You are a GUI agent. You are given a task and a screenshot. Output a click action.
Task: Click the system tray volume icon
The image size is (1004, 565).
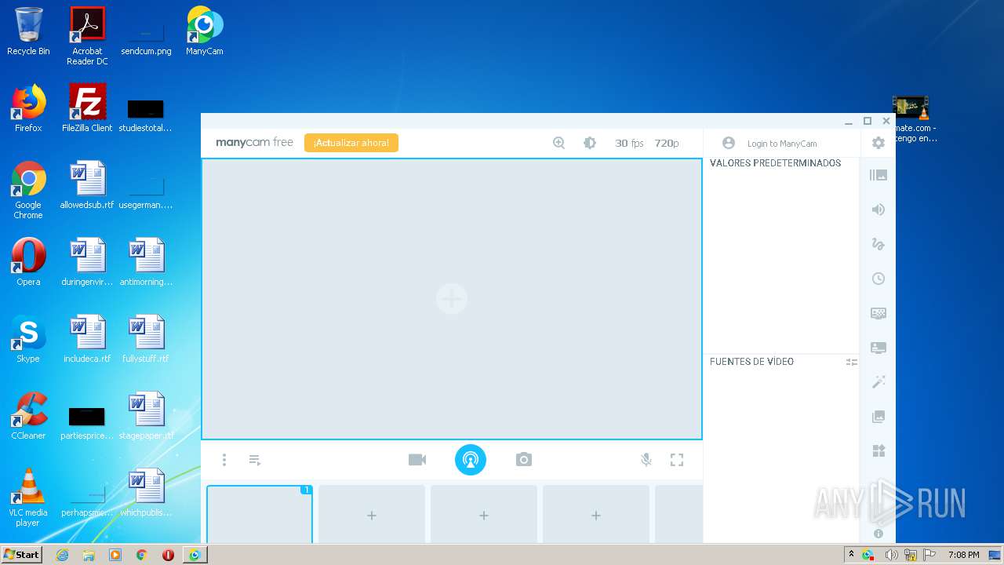(891, 555)
